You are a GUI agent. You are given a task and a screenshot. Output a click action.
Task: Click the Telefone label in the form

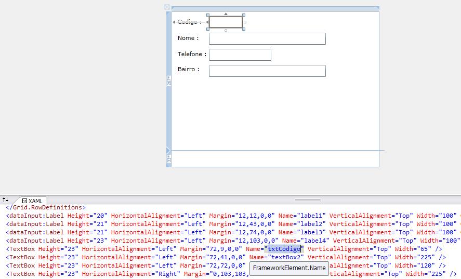coord(192,54)
